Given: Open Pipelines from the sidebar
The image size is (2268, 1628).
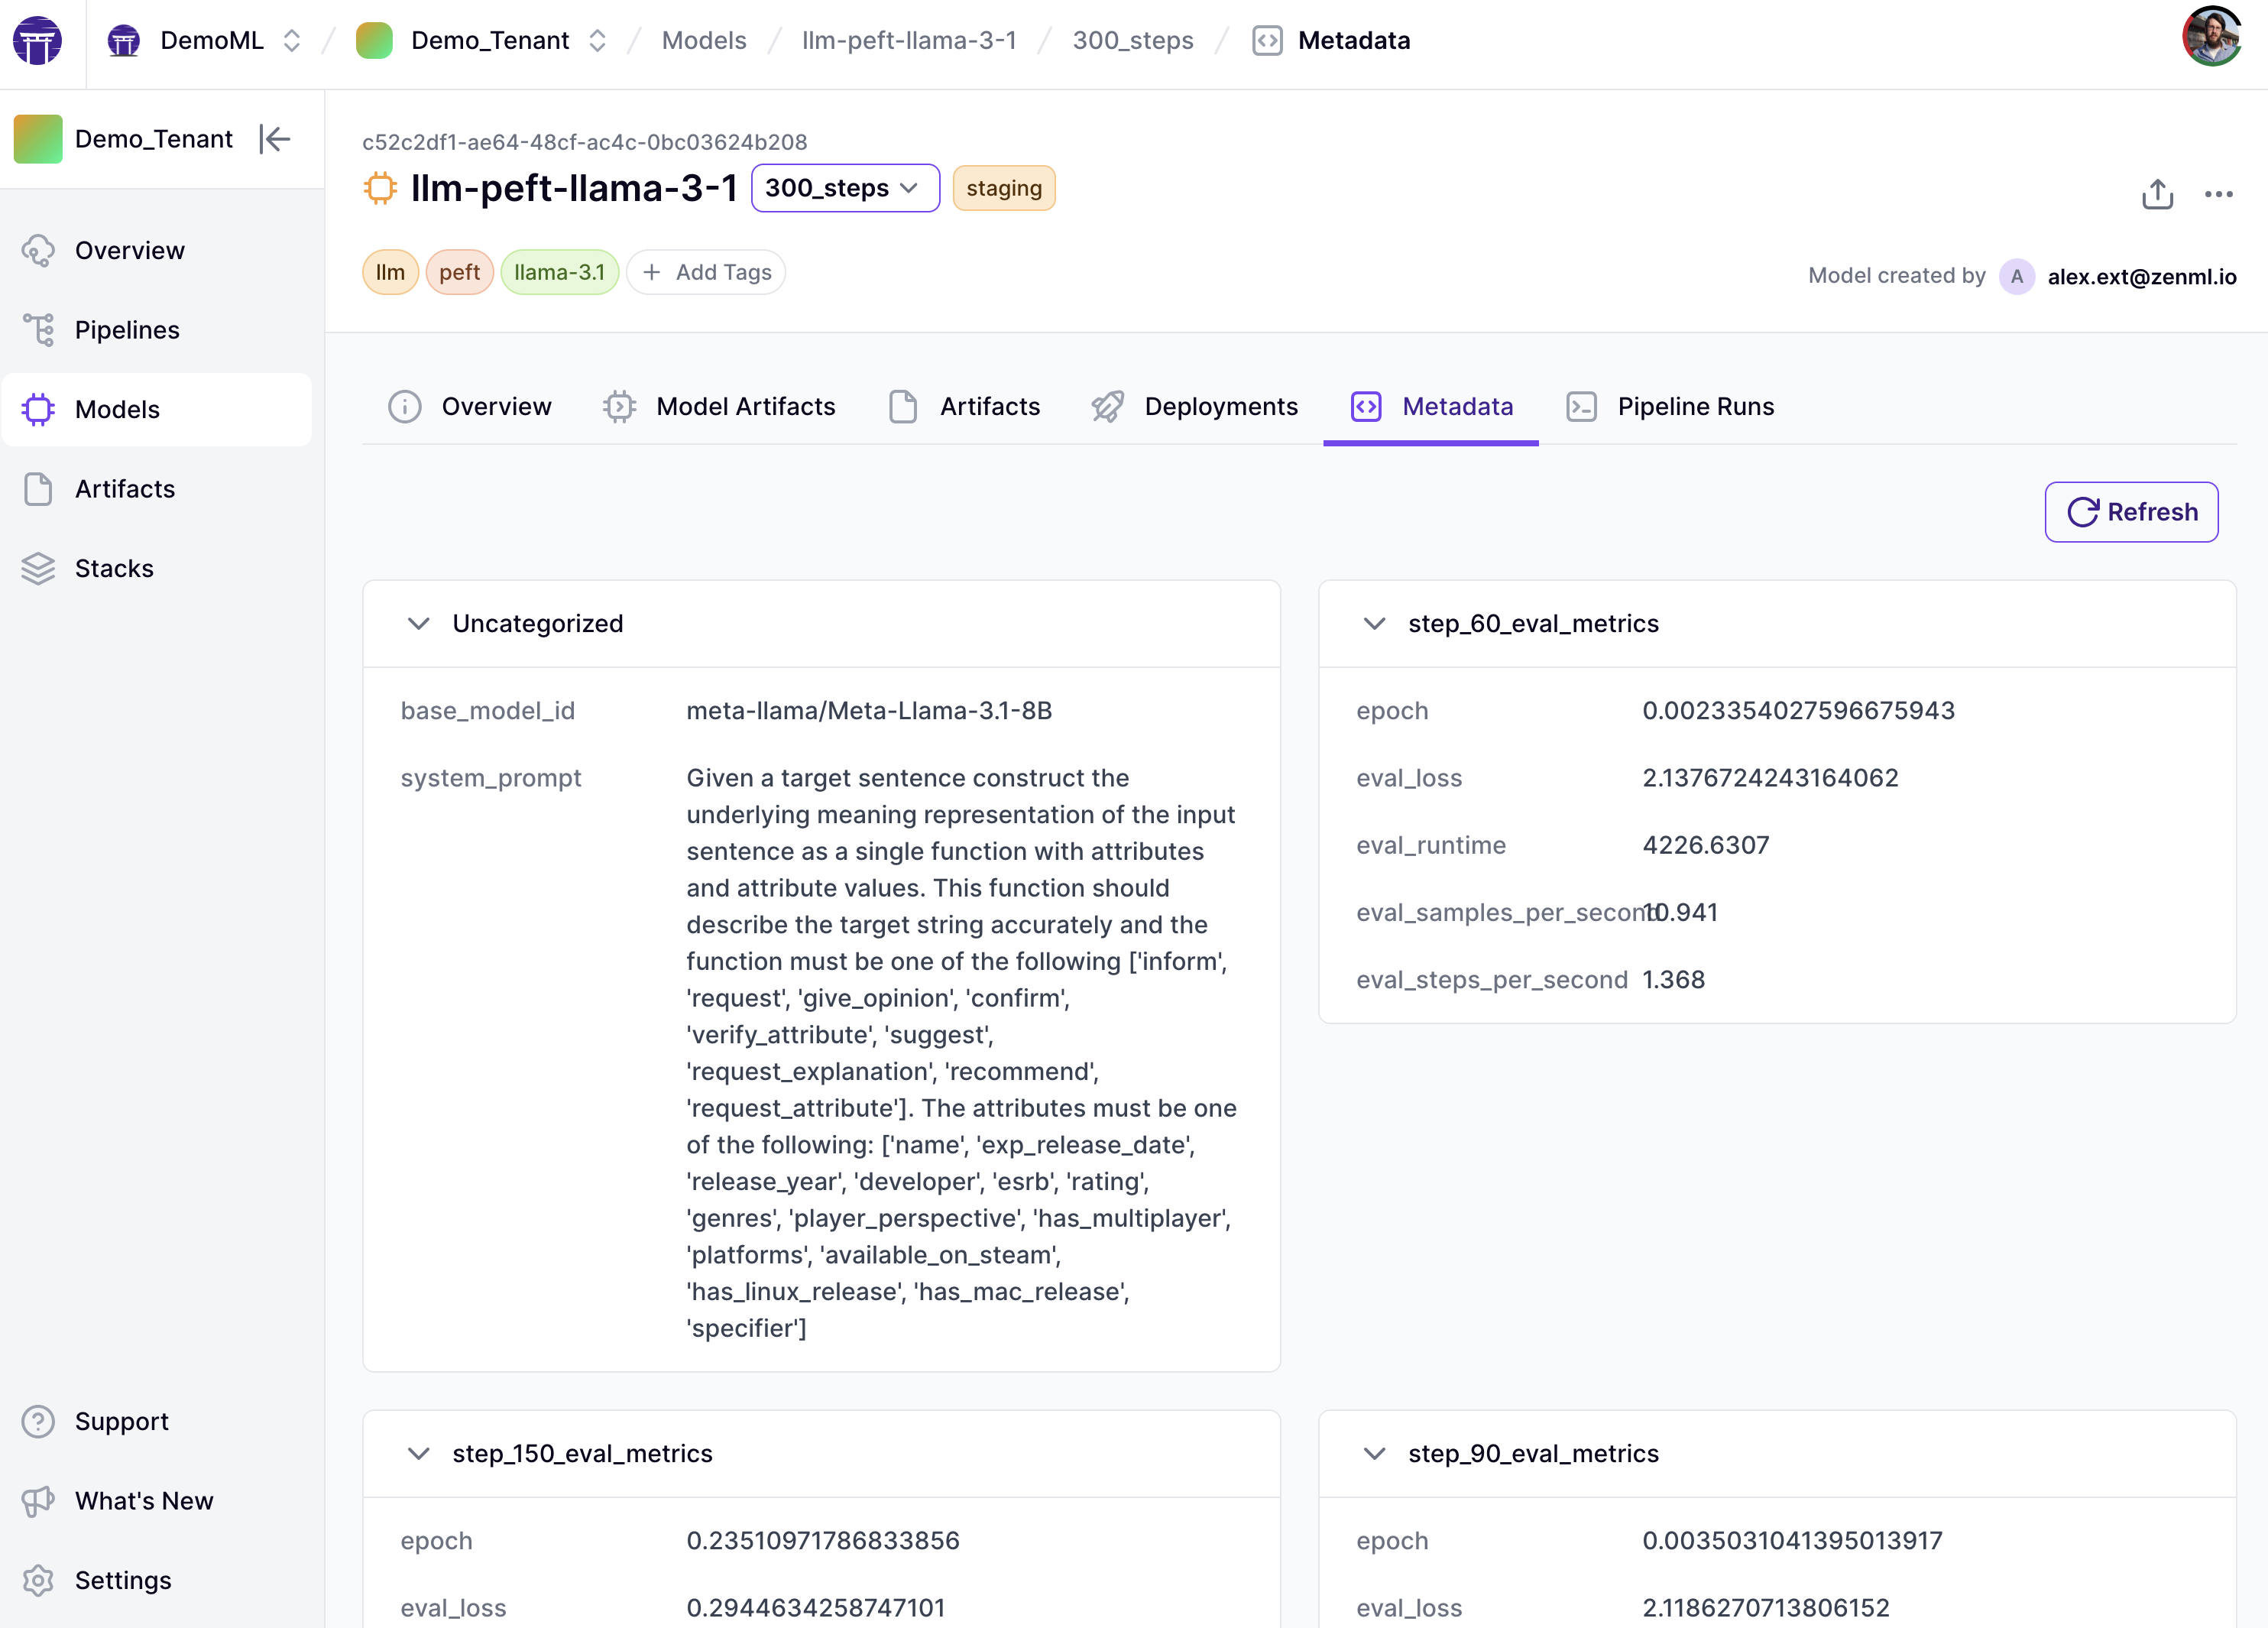Looking at the screenshot, I should click(x=127, y=329).
